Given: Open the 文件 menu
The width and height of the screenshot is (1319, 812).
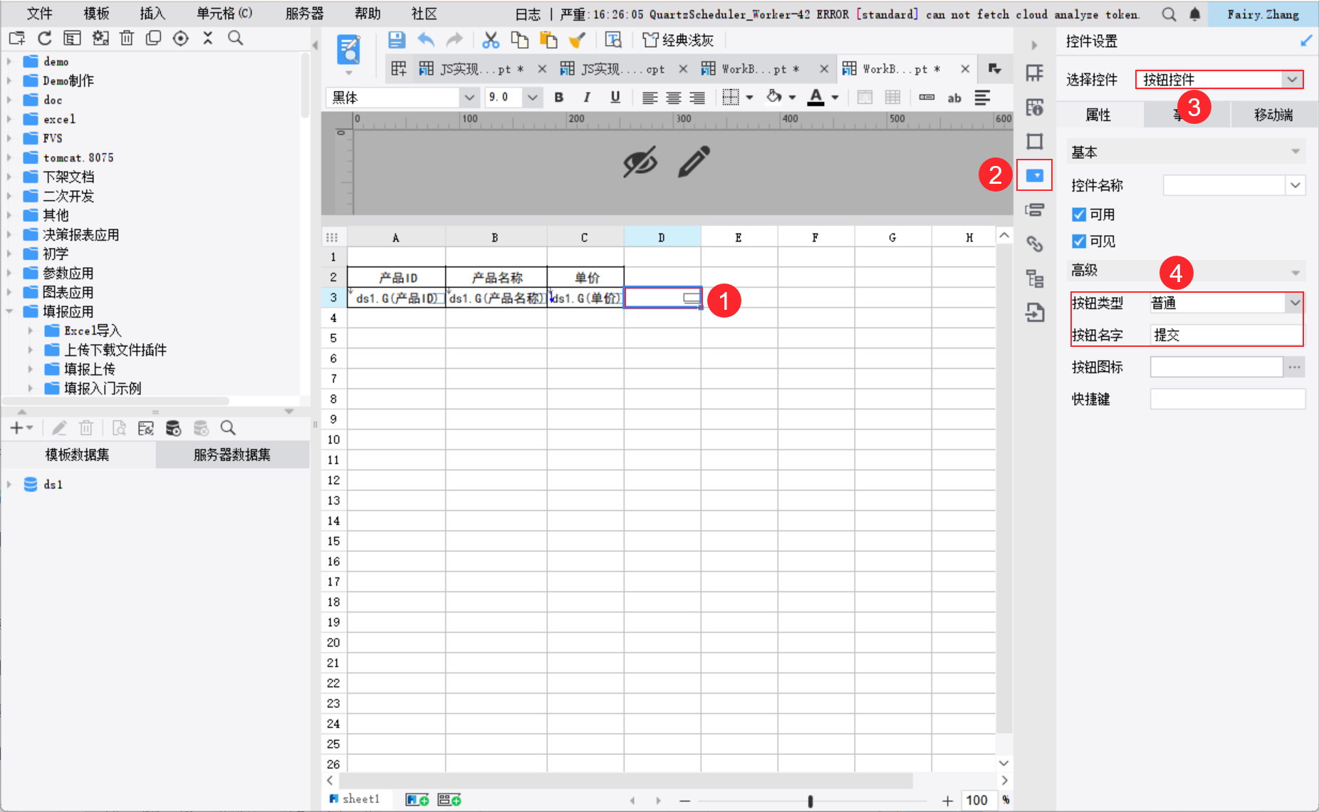Looking at the screenshot, I should coord(39,14).
